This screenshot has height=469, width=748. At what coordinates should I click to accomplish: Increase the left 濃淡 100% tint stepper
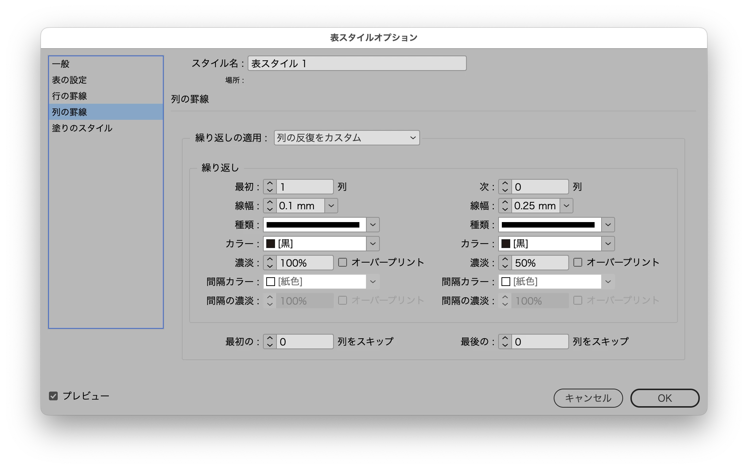pos(270,260)
